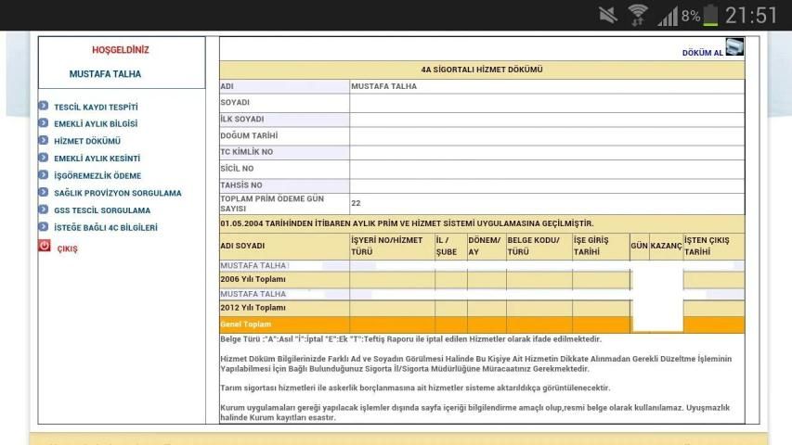Click arrow icon beside SAĞLIK PROVİZYON SORGULAMA
This screenshot has width=792, height=445.
click(x=44, y=193)
